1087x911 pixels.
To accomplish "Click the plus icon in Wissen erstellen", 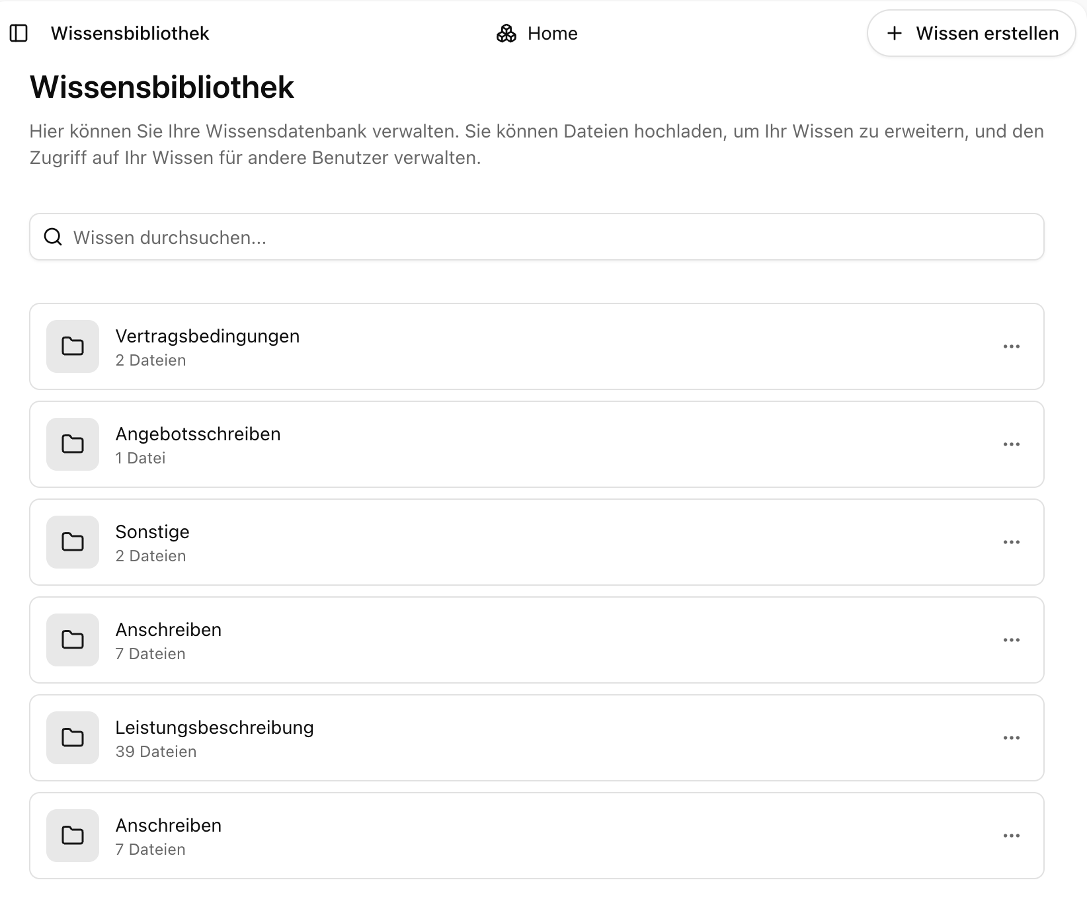I will (895, 32).
